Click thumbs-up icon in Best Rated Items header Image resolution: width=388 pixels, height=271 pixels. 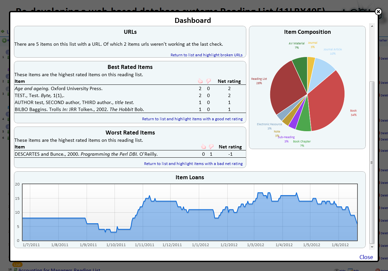(200, 81)
